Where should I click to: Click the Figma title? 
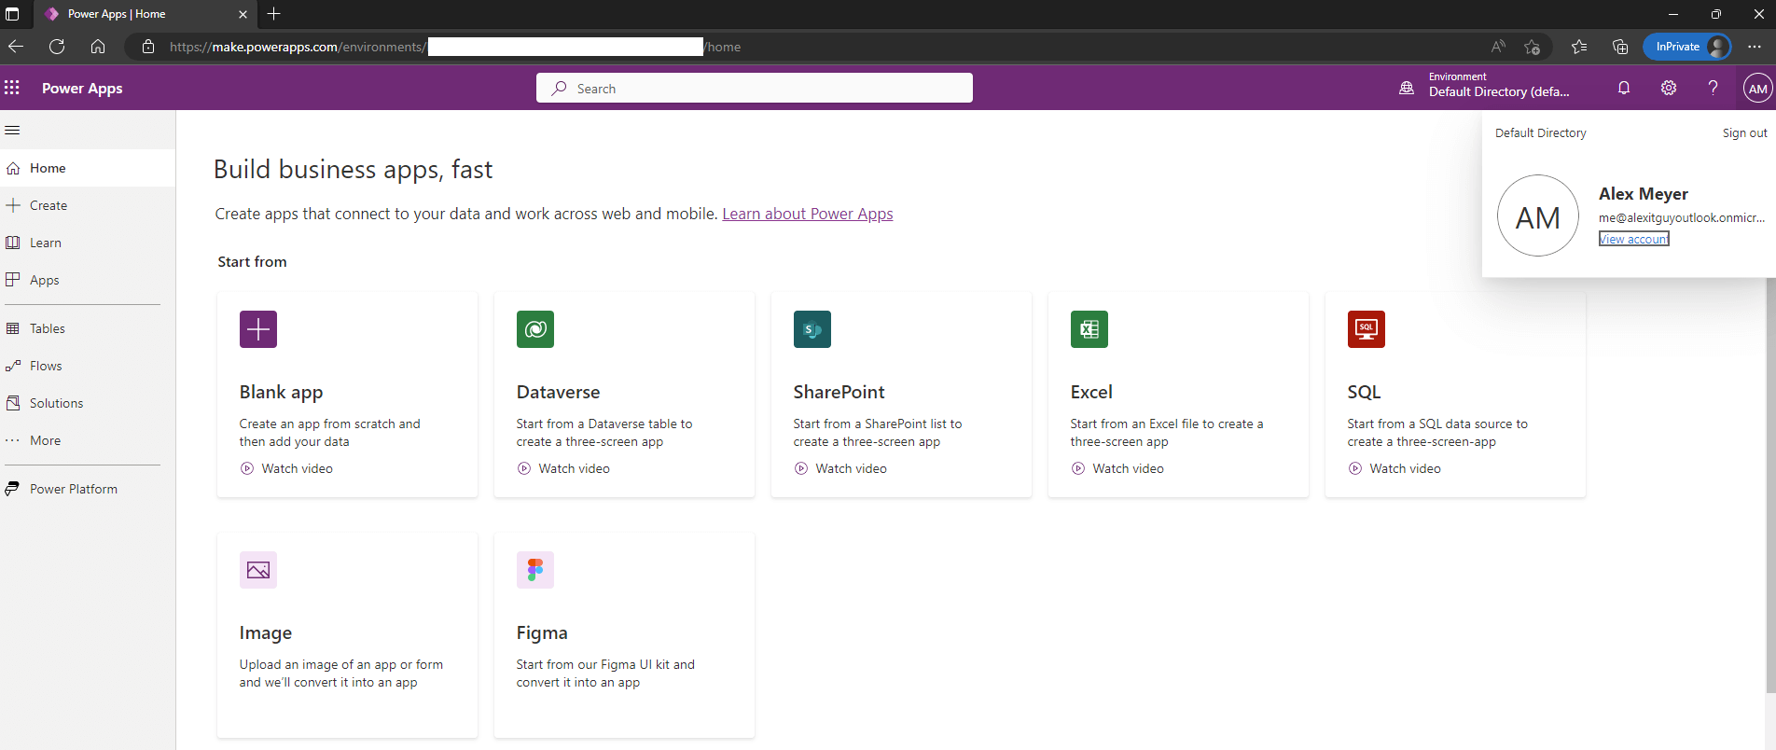click(x=541, y=632)
